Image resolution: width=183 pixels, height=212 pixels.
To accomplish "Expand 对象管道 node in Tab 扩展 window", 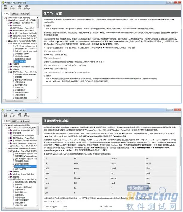I will (x=9, y=64).
